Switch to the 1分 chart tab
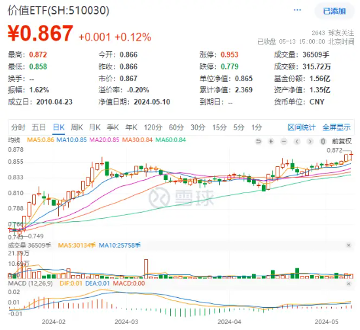 tap(257, 127)
